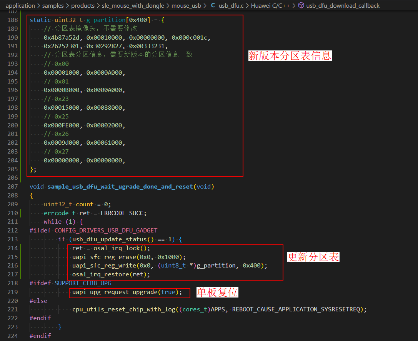Click the uapi_upg_request_upgrade call
This screenshot has width=418, height=341.
115,292
